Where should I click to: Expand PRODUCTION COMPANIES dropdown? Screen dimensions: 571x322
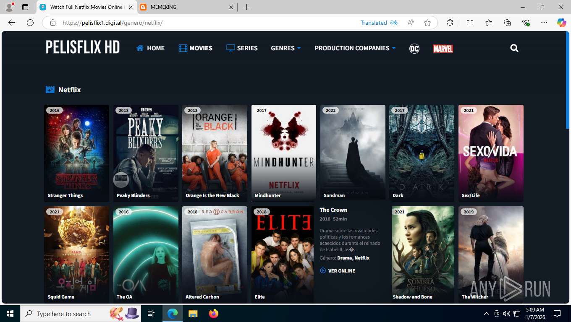pos(355,48)
